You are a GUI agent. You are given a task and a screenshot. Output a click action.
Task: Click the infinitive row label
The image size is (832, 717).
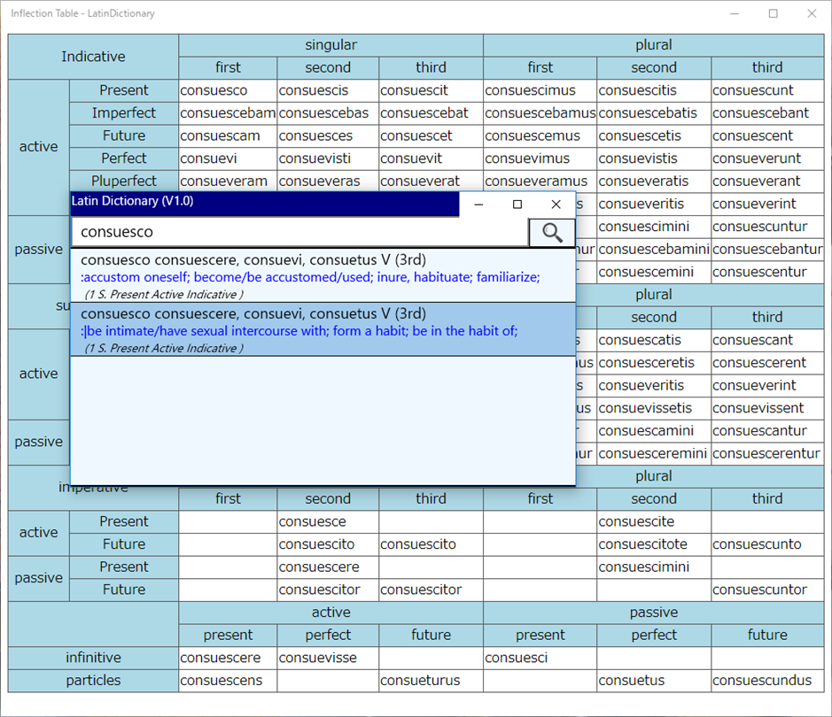93,658
